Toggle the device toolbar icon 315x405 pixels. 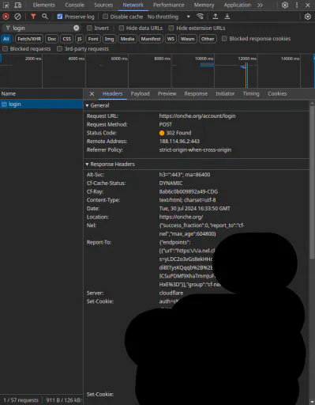(17, 5)
